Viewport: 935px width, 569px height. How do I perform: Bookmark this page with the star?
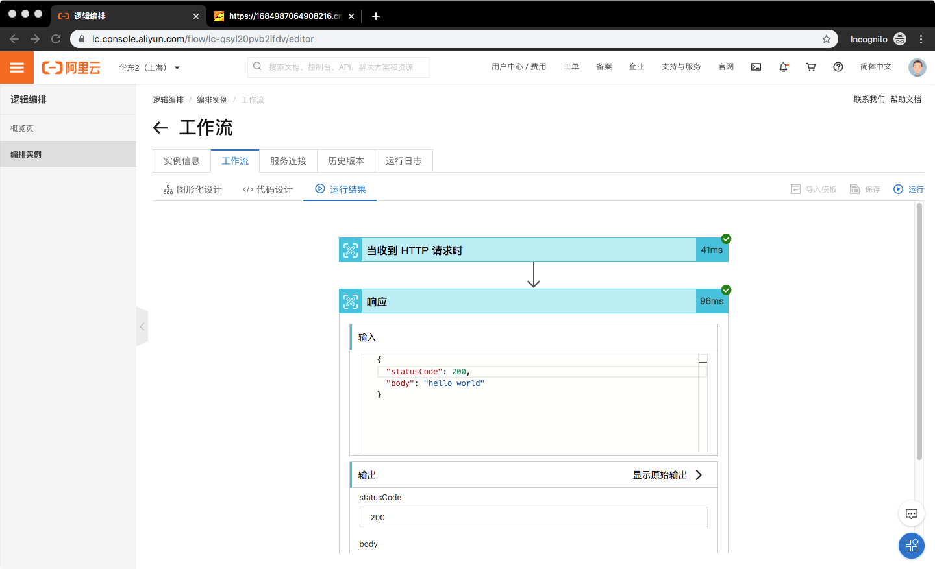(x=827, y=39)
